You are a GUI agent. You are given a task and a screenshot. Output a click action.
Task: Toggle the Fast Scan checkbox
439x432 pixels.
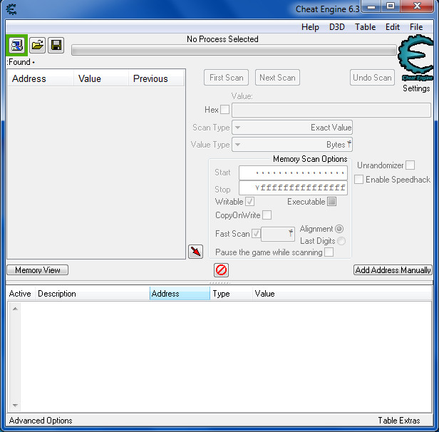[256, 234]
